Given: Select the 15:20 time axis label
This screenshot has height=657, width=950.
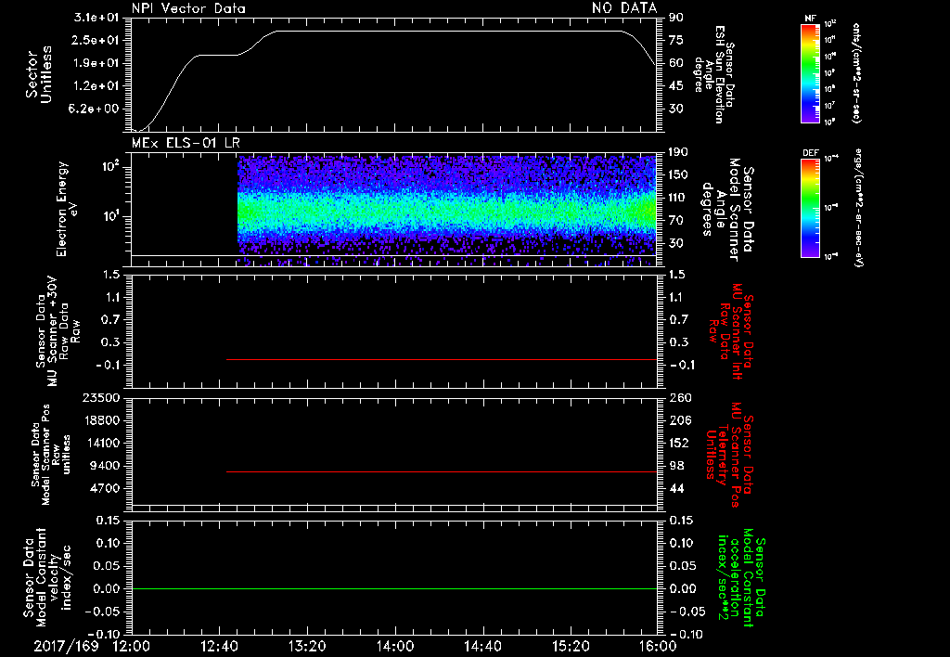Looking at the screenshot, I should pyautogui.click(x=571, y=646).
